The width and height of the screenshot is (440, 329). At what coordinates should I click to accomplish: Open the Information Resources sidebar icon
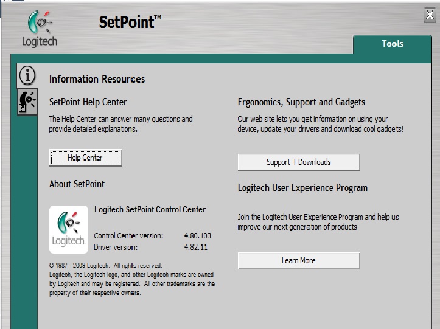tap(27, 75)
